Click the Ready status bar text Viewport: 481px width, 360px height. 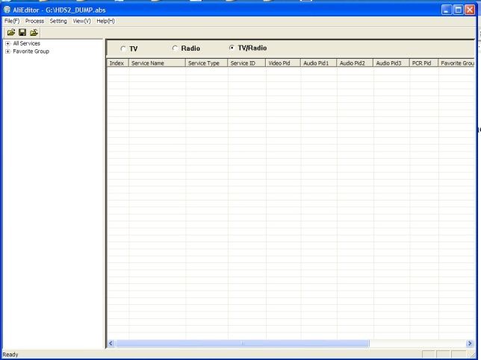tap(10, 355)
